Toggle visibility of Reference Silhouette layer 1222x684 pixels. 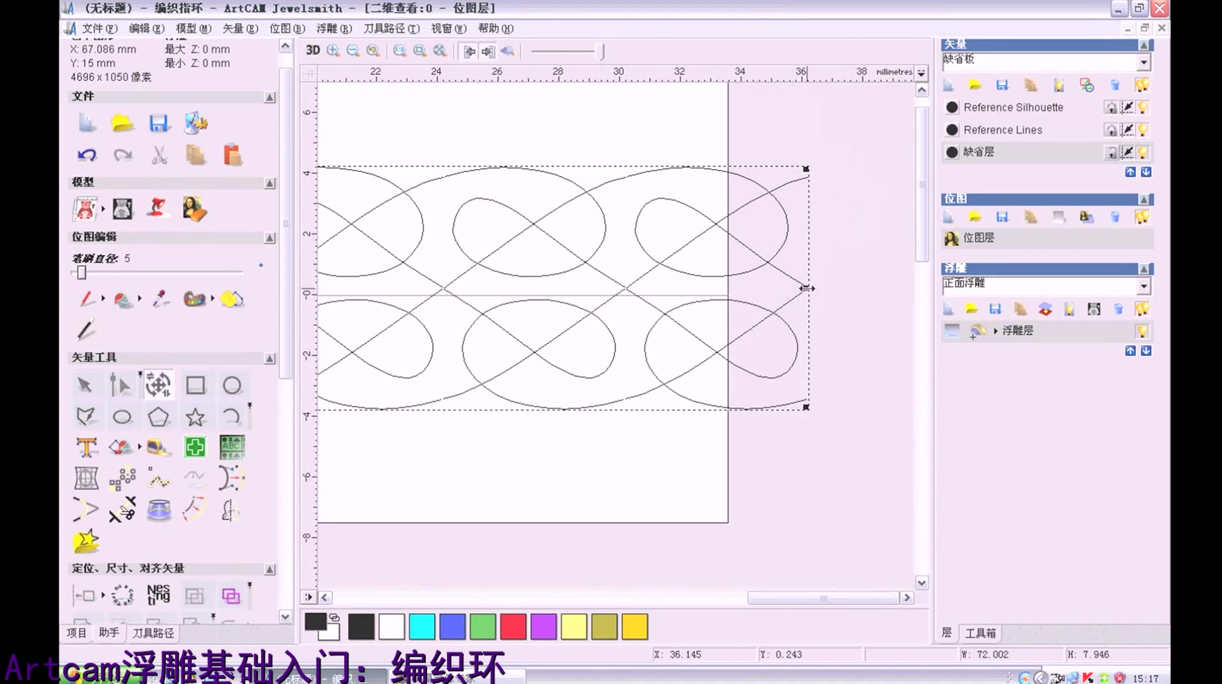coord(1142,107)
